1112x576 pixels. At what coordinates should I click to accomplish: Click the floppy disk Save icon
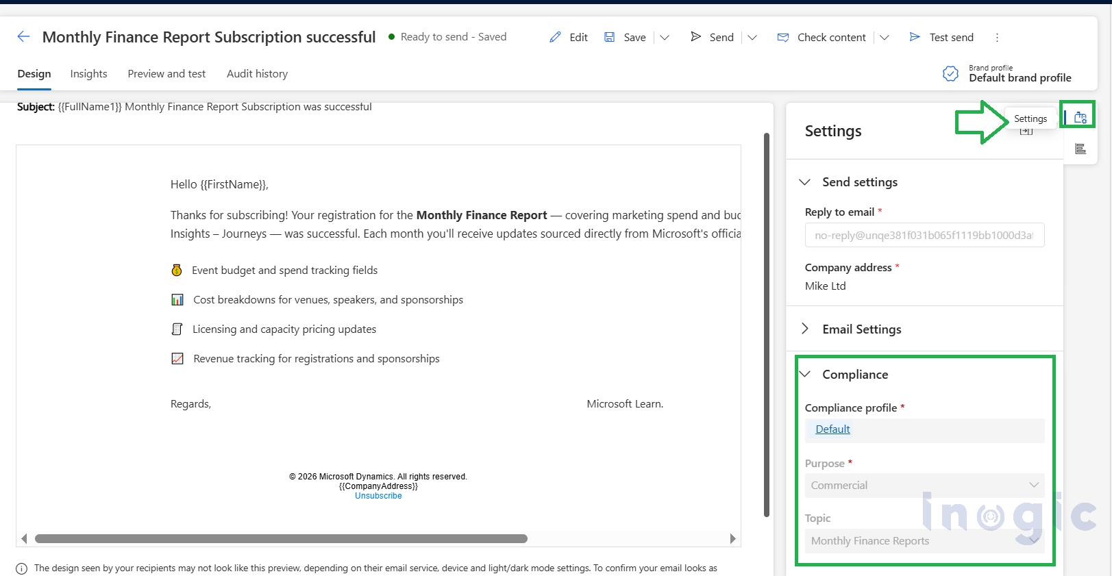coord(609,37)
